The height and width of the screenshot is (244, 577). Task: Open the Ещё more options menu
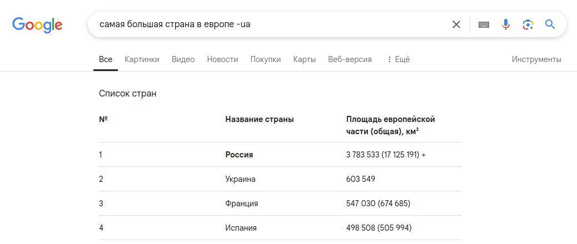coord(398,59)
